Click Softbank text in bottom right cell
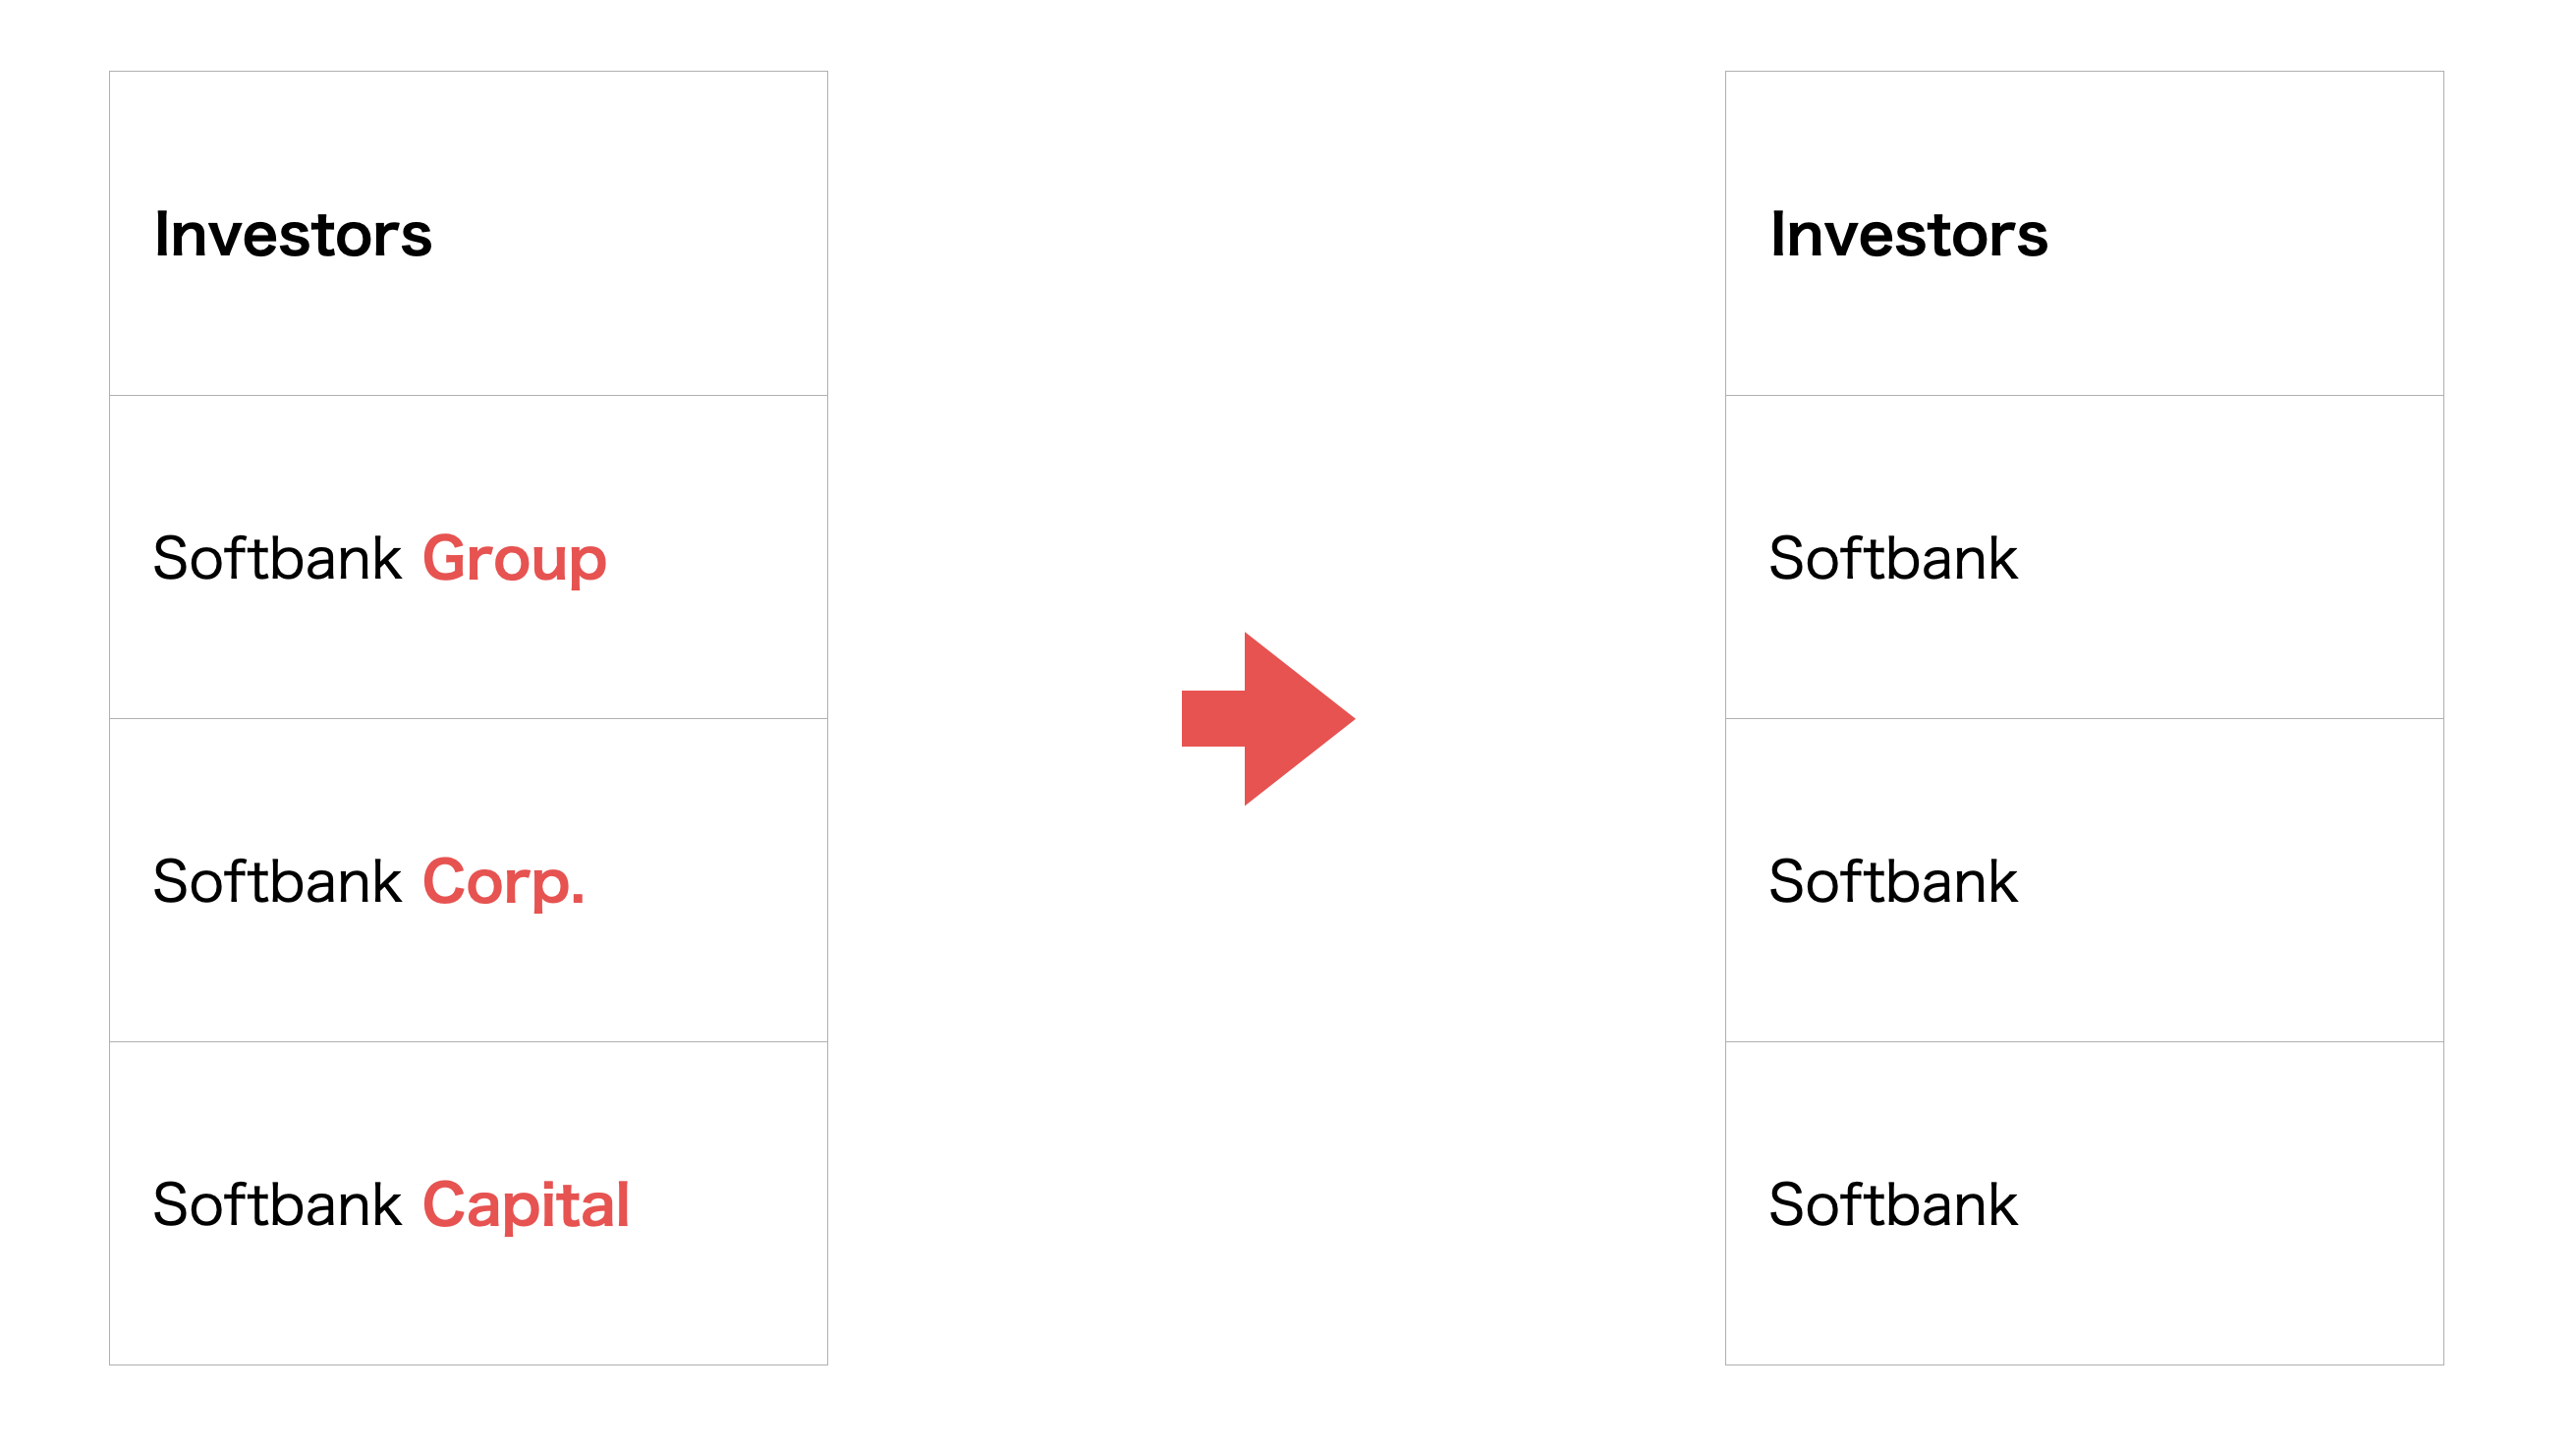Screen dimensions: 2576x1448 (x=1893, y=1203)
